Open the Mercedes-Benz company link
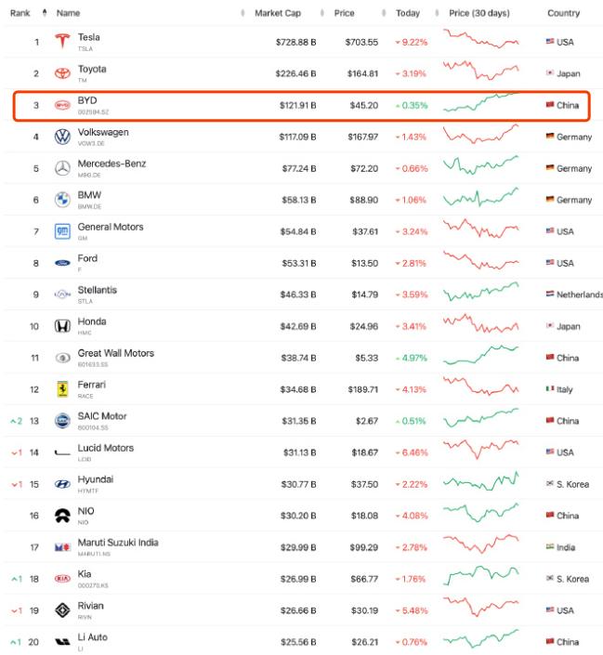The width and height of the screenshot is (603, 655). point(111,164)
